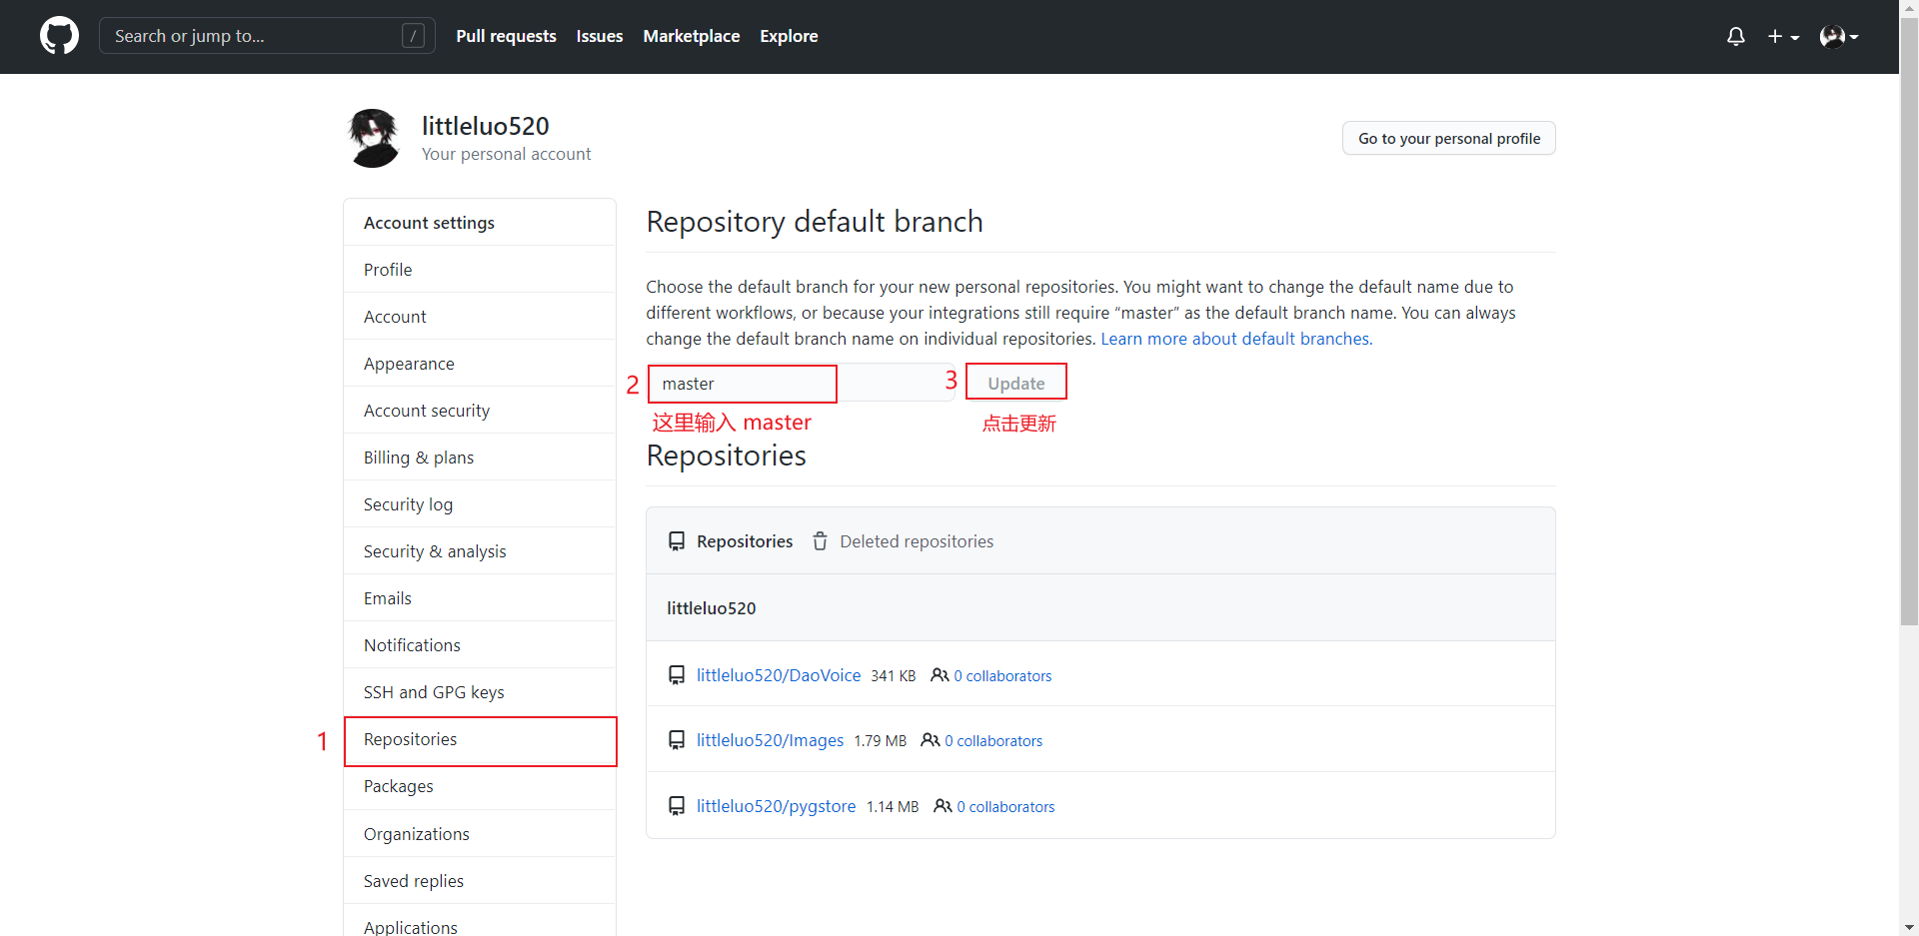
Task: Click the GitHub Octocat logo
Action: (59, 36)
